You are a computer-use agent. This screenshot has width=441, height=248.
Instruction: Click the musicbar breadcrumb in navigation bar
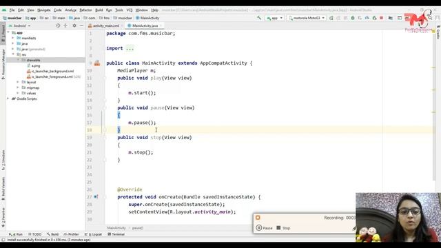(12, 18)
